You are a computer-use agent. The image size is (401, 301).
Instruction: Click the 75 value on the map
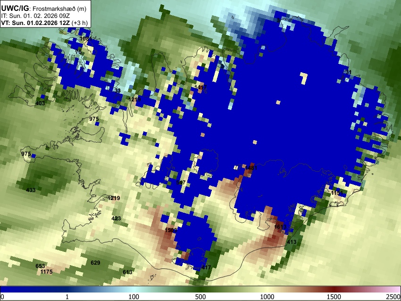(x=78, y=52)
